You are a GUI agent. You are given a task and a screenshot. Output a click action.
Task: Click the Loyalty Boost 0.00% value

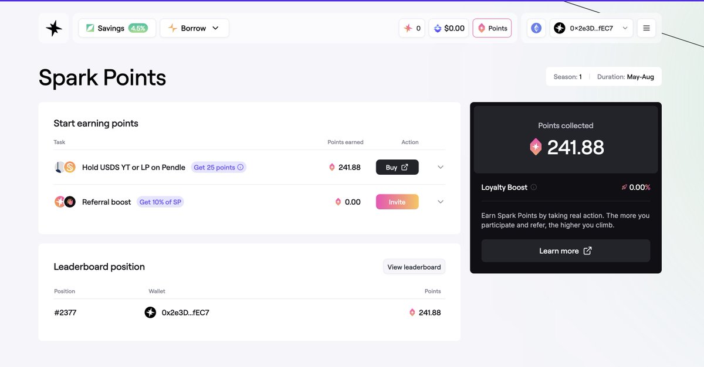coord(639,188)
